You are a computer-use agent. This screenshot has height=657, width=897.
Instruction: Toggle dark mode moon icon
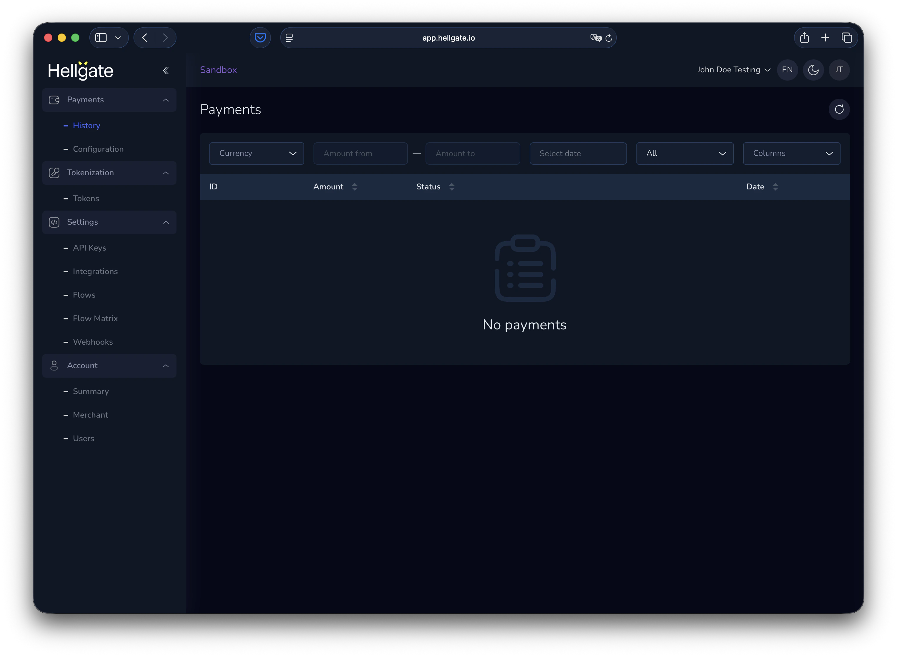click(813, 70)
